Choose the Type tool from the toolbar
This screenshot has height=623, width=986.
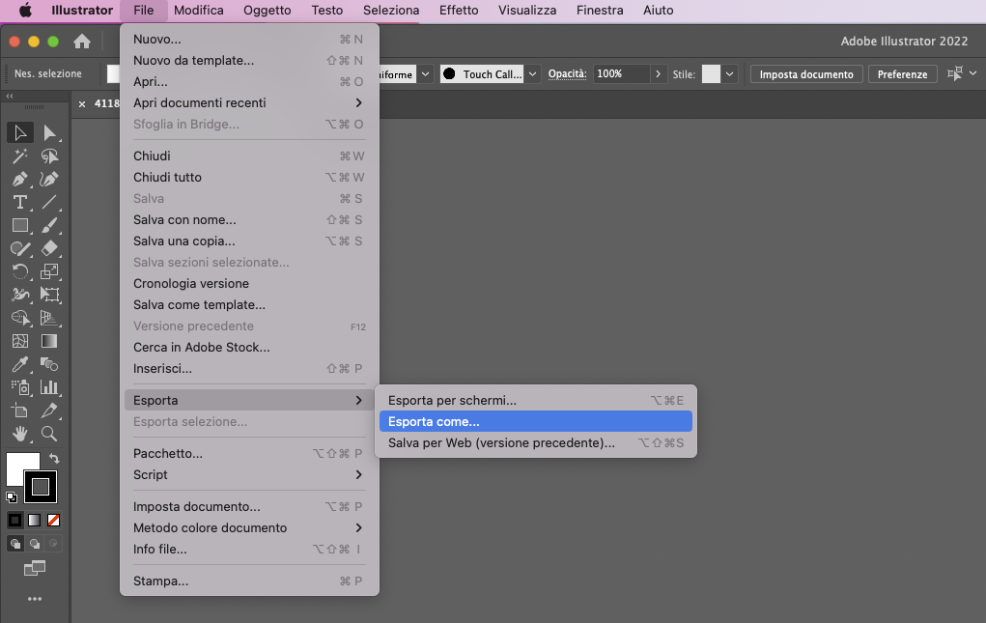[19, 202]
